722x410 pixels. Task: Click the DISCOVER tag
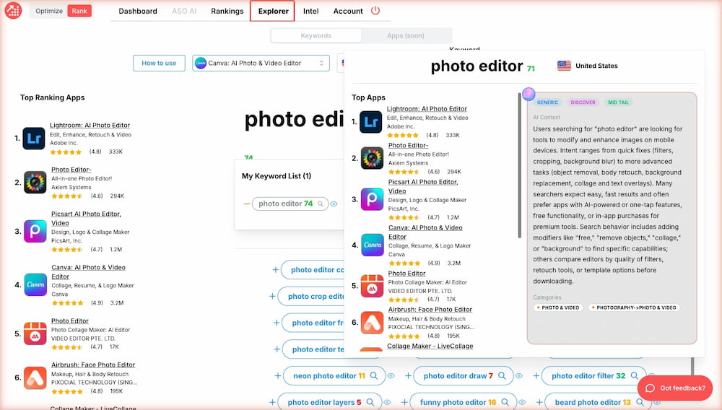pos(583,102)
